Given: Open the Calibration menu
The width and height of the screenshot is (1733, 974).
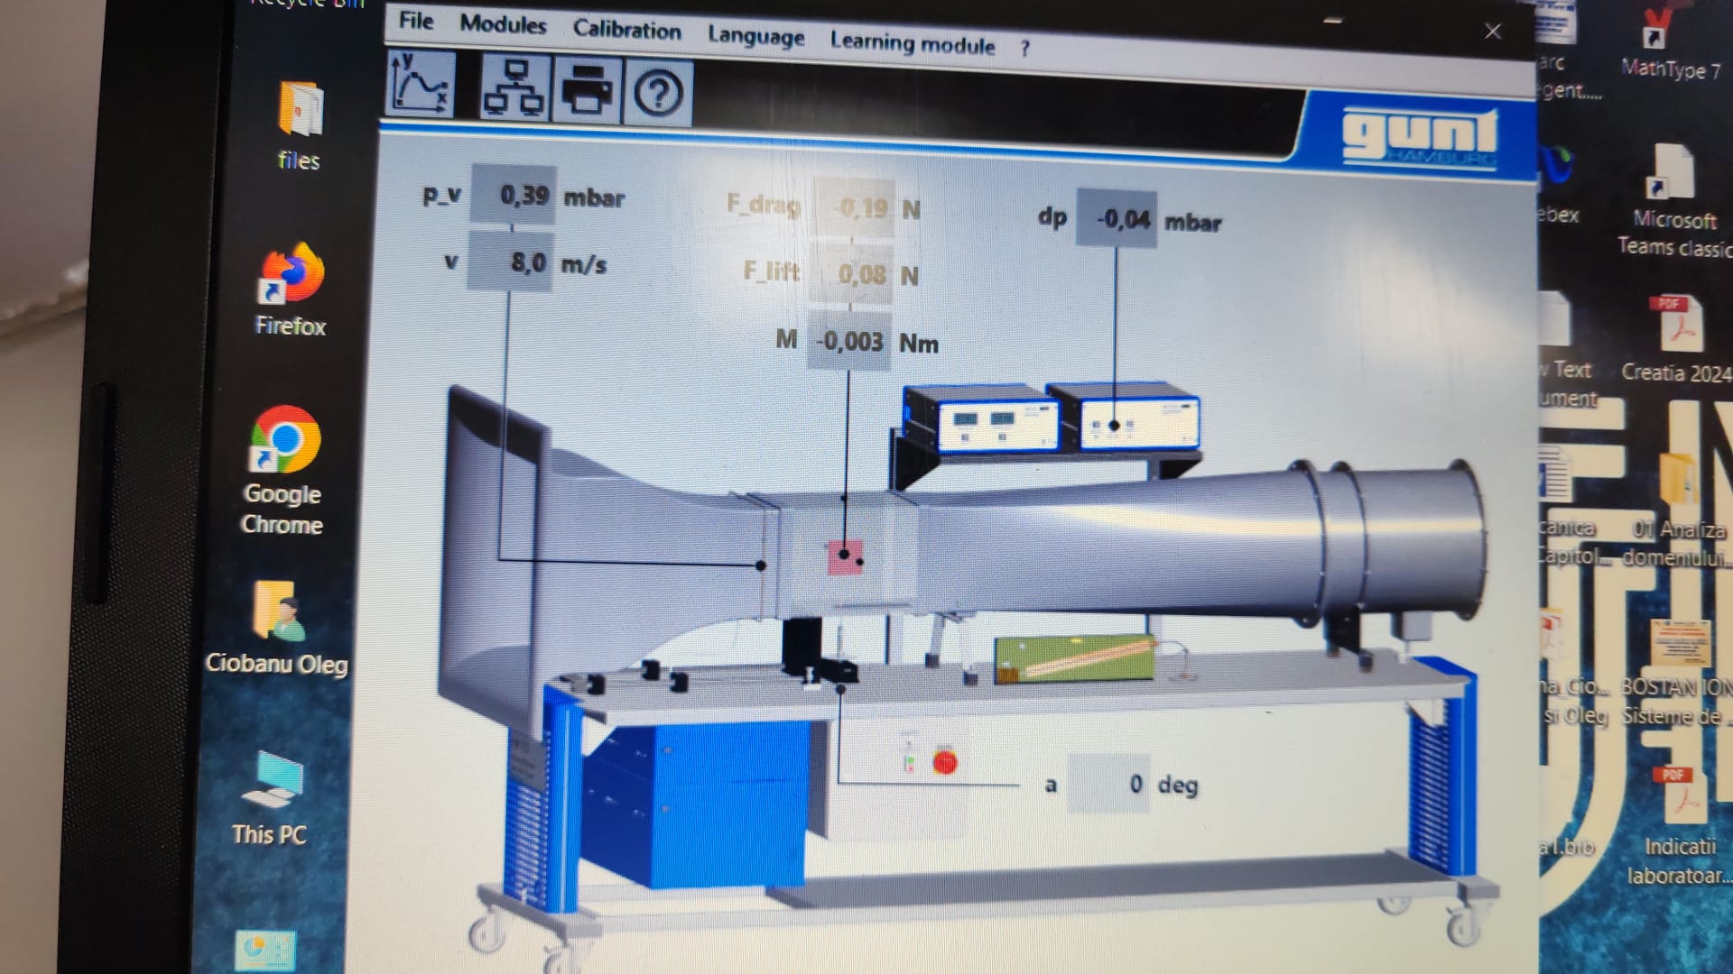Looking at the screenshot, I should [x=627, y=30].
